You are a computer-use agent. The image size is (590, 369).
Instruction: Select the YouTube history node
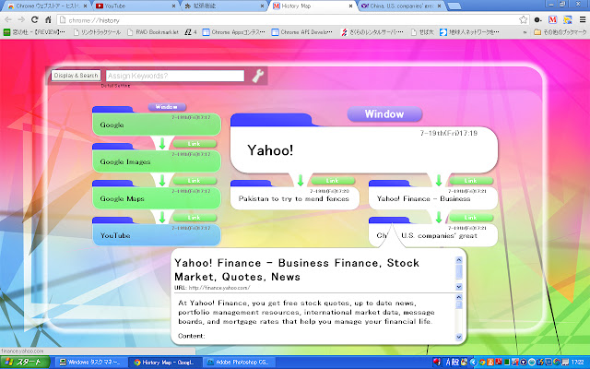click(157, 235)
